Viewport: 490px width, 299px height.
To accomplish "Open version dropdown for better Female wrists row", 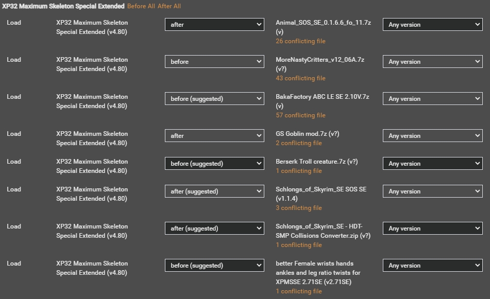I will pos(432,266).
